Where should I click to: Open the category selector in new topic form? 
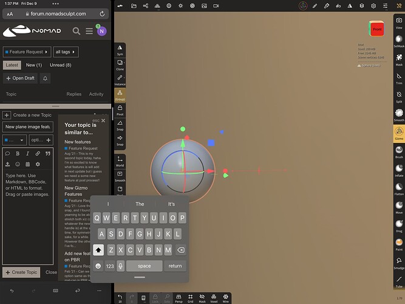(15, 140)
